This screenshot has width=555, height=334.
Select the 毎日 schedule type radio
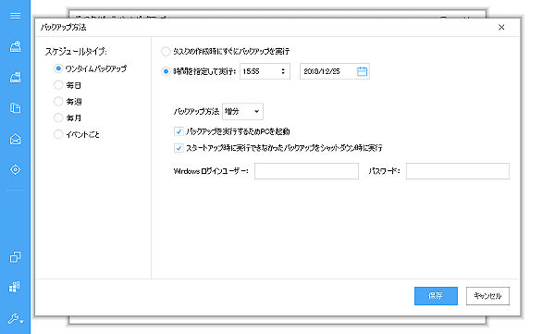click(x=58, y=85)
